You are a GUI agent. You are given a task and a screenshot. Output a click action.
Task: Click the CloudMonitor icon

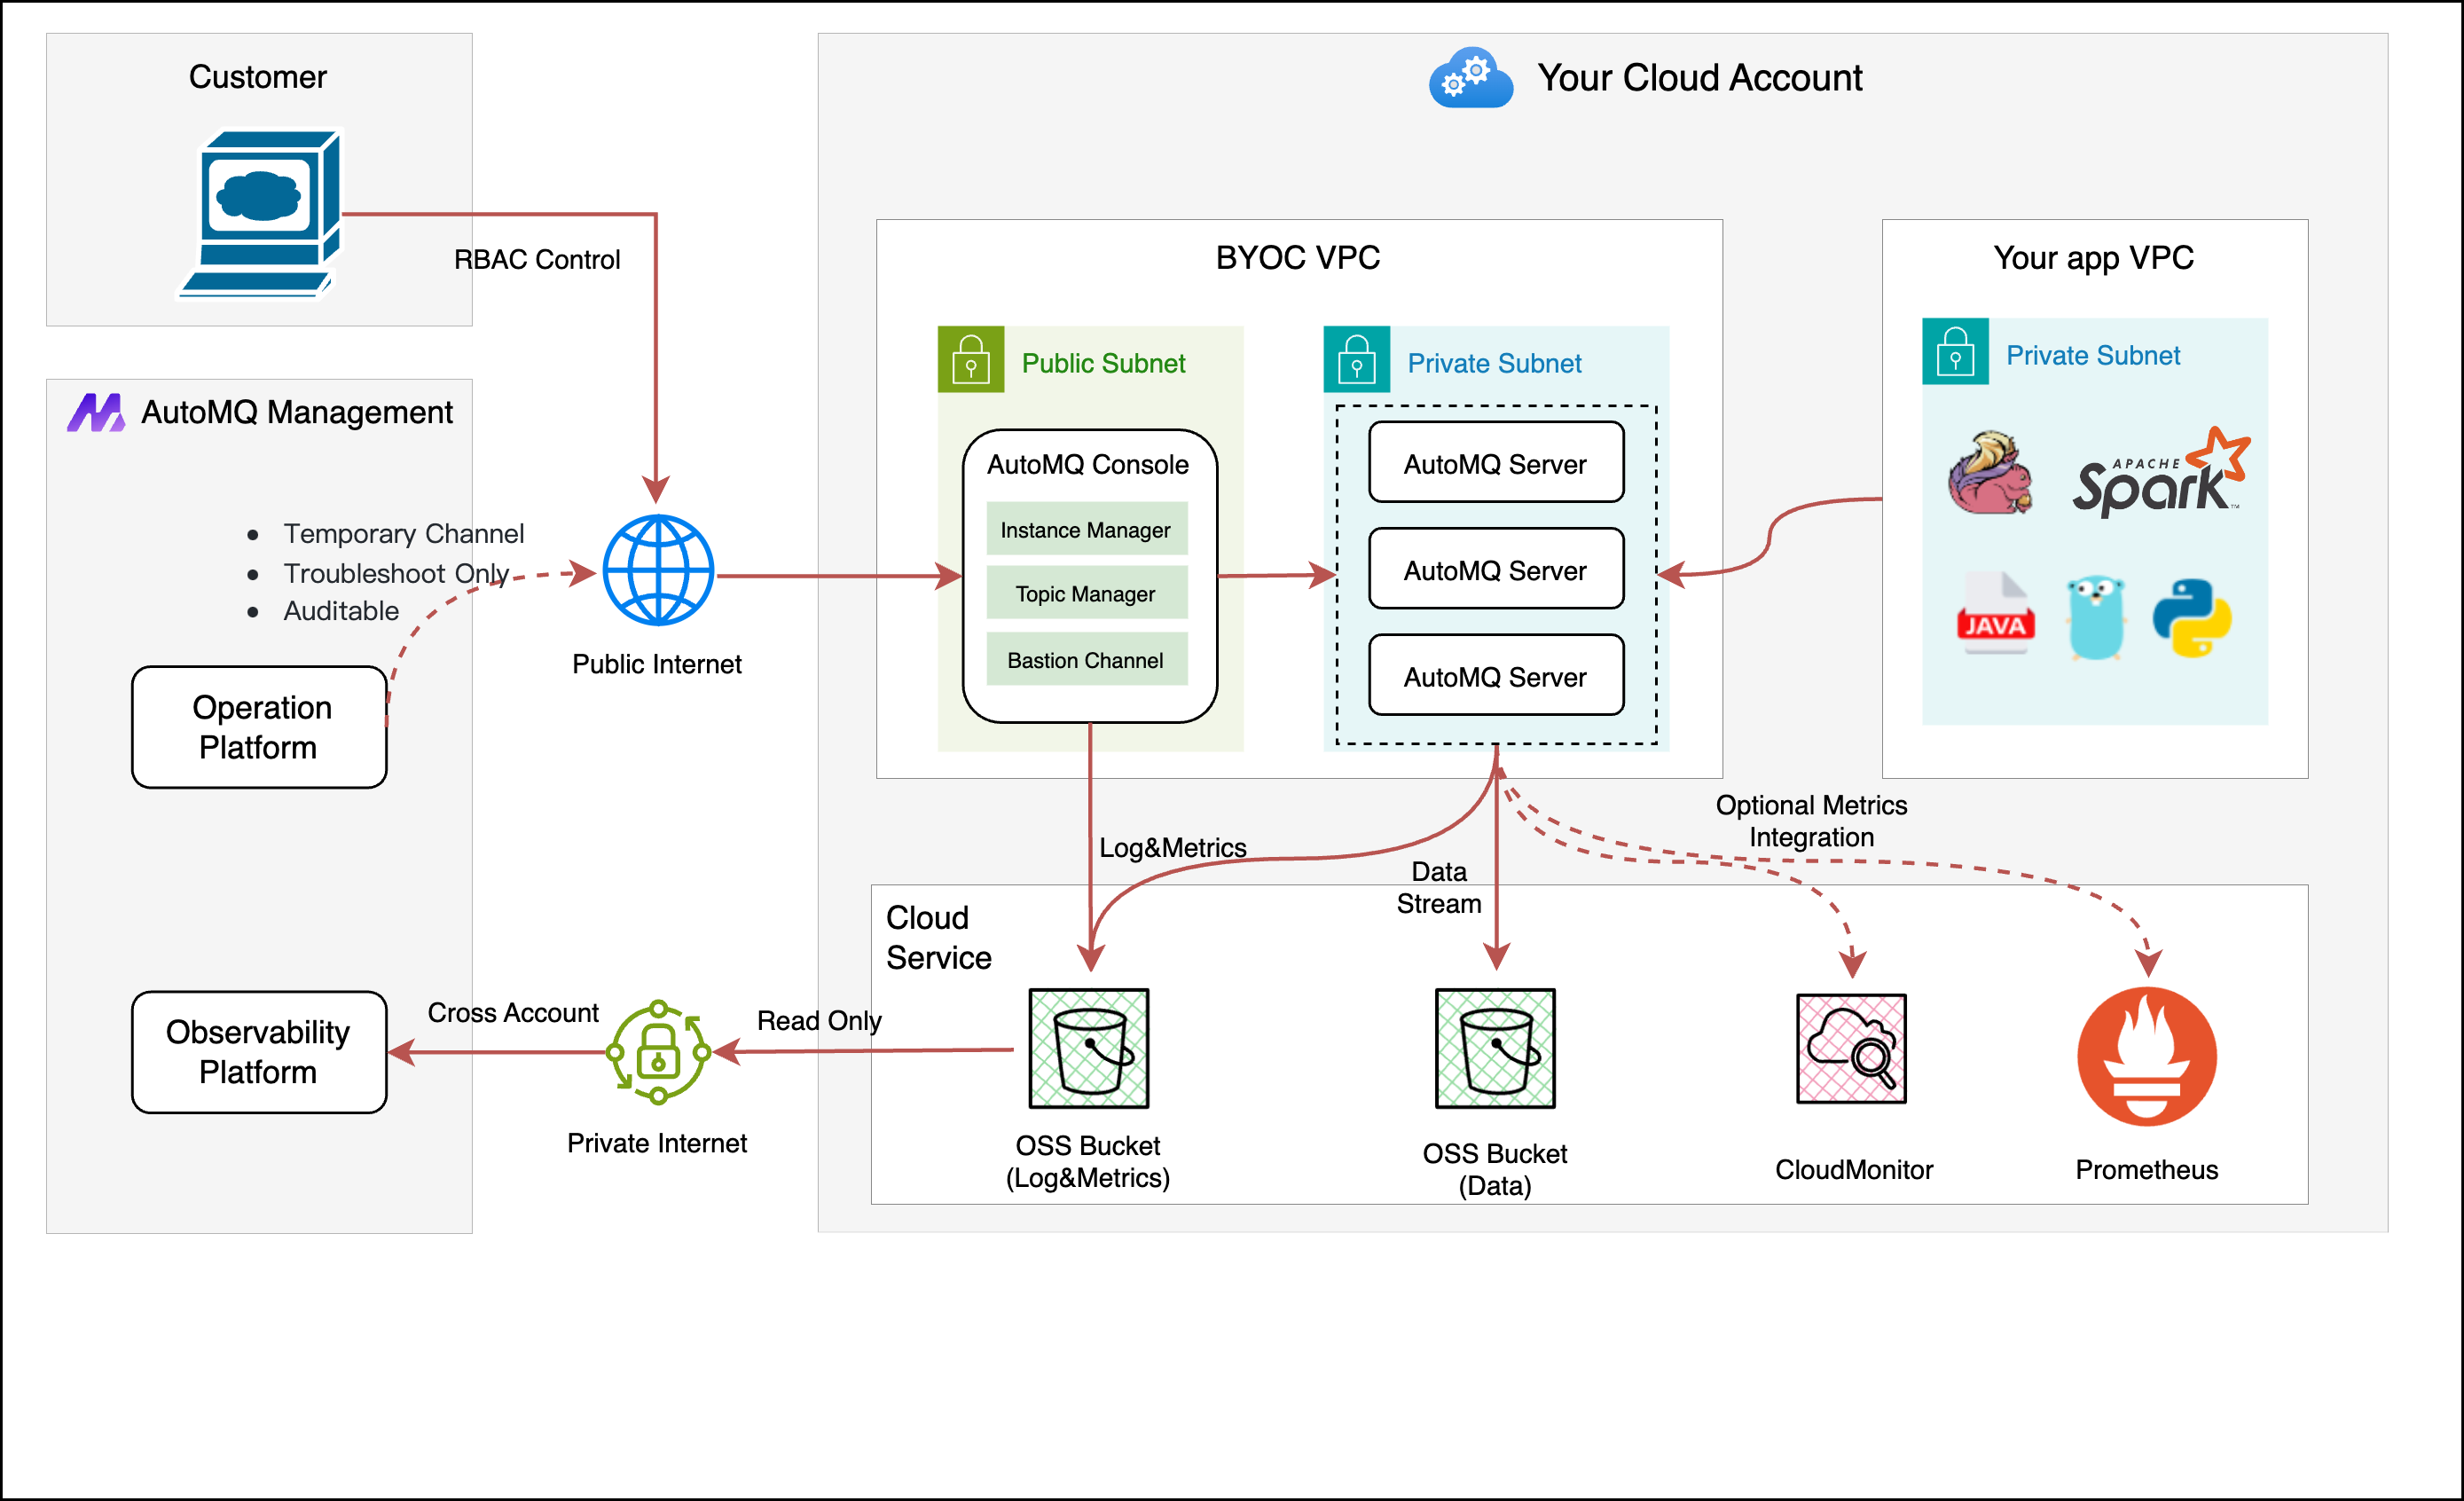point(1851,1048)
